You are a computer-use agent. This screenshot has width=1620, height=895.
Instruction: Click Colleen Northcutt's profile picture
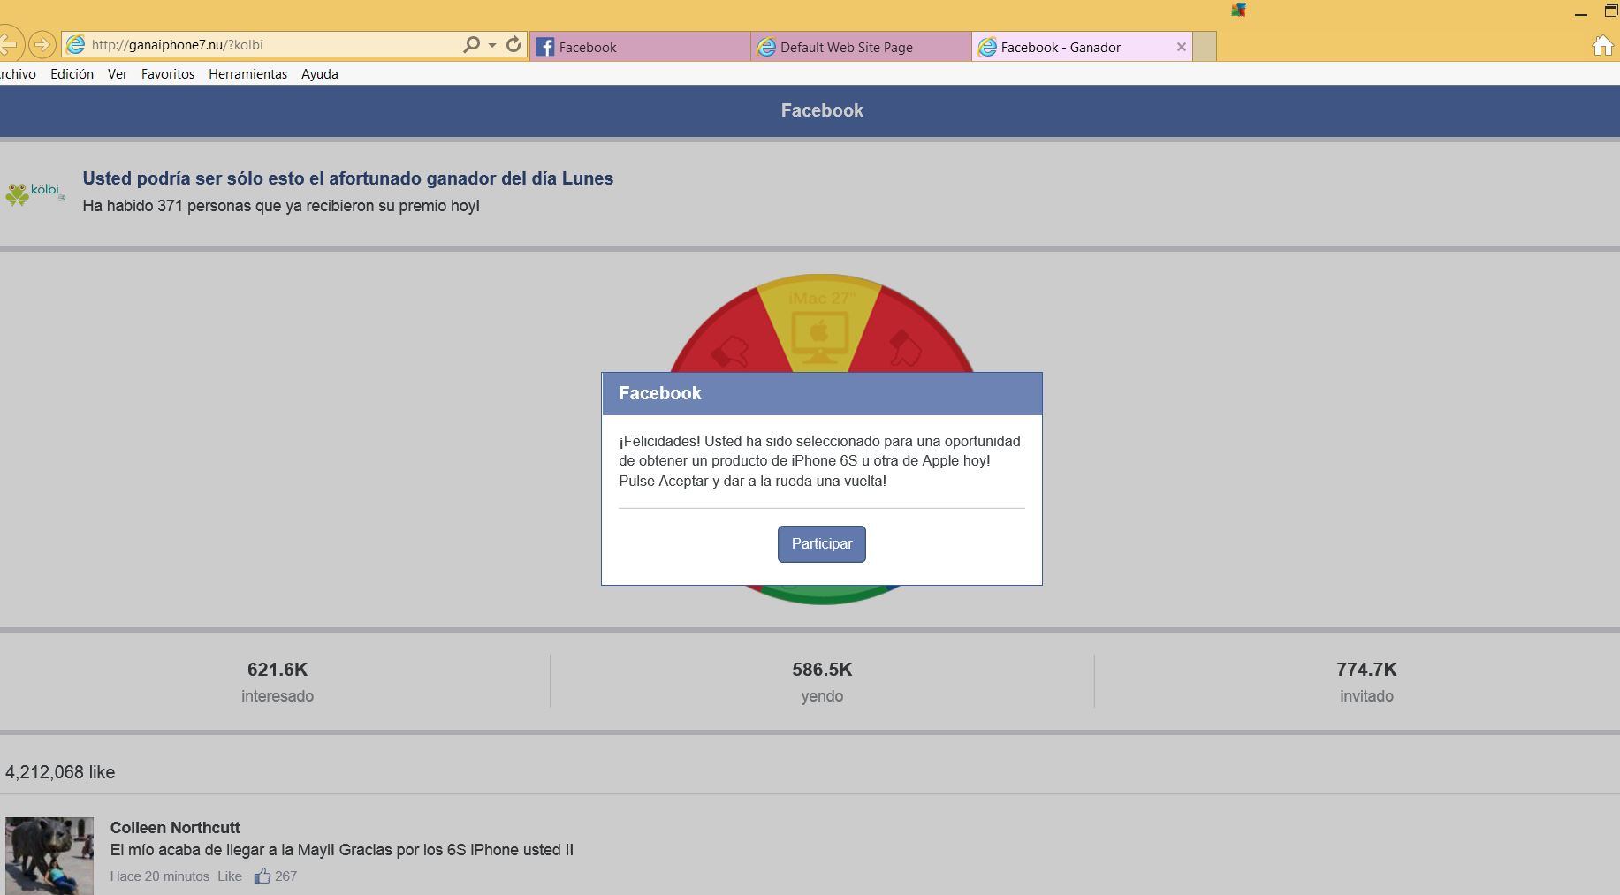click(49, 855)
